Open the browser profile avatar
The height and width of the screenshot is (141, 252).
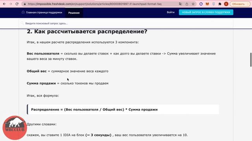(226, 4)
